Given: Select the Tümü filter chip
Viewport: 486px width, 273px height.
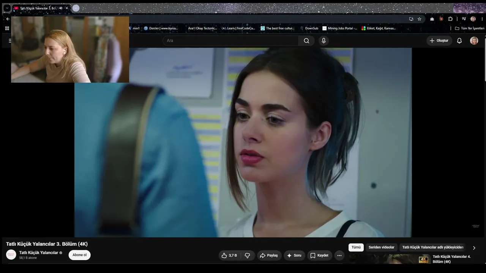Looking at the screenshot, I should (356, 248).
